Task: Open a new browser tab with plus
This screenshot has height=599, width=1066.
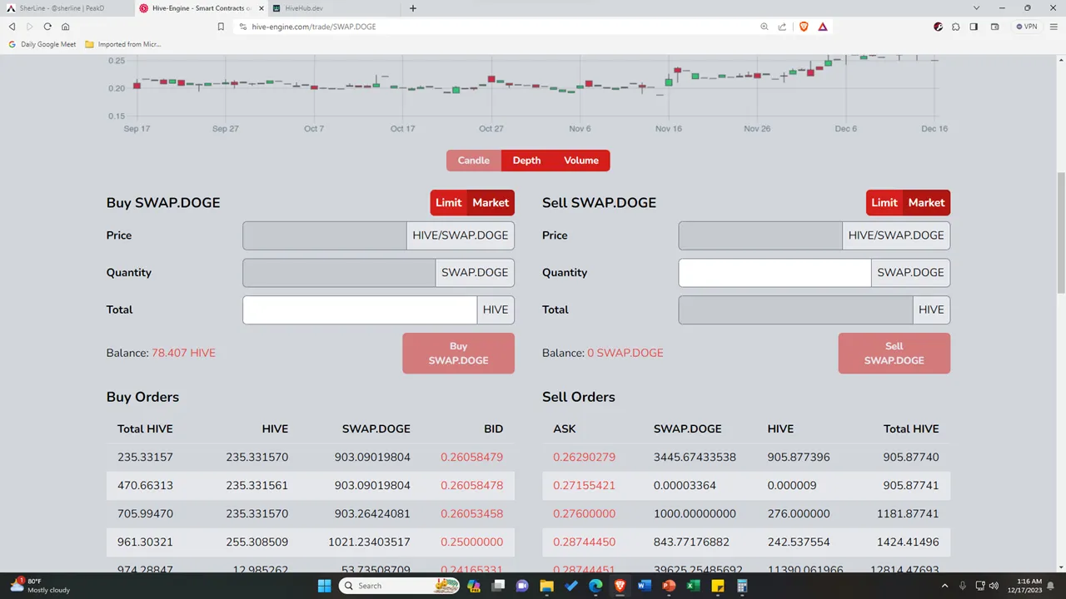Action: [x=412, y=8]
